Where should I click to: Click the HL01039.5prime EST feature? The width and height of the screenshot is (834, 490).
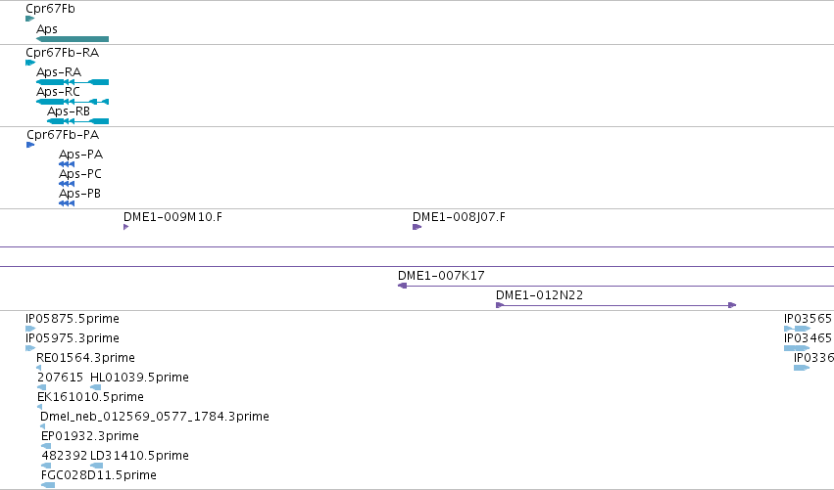click(96, 387)
